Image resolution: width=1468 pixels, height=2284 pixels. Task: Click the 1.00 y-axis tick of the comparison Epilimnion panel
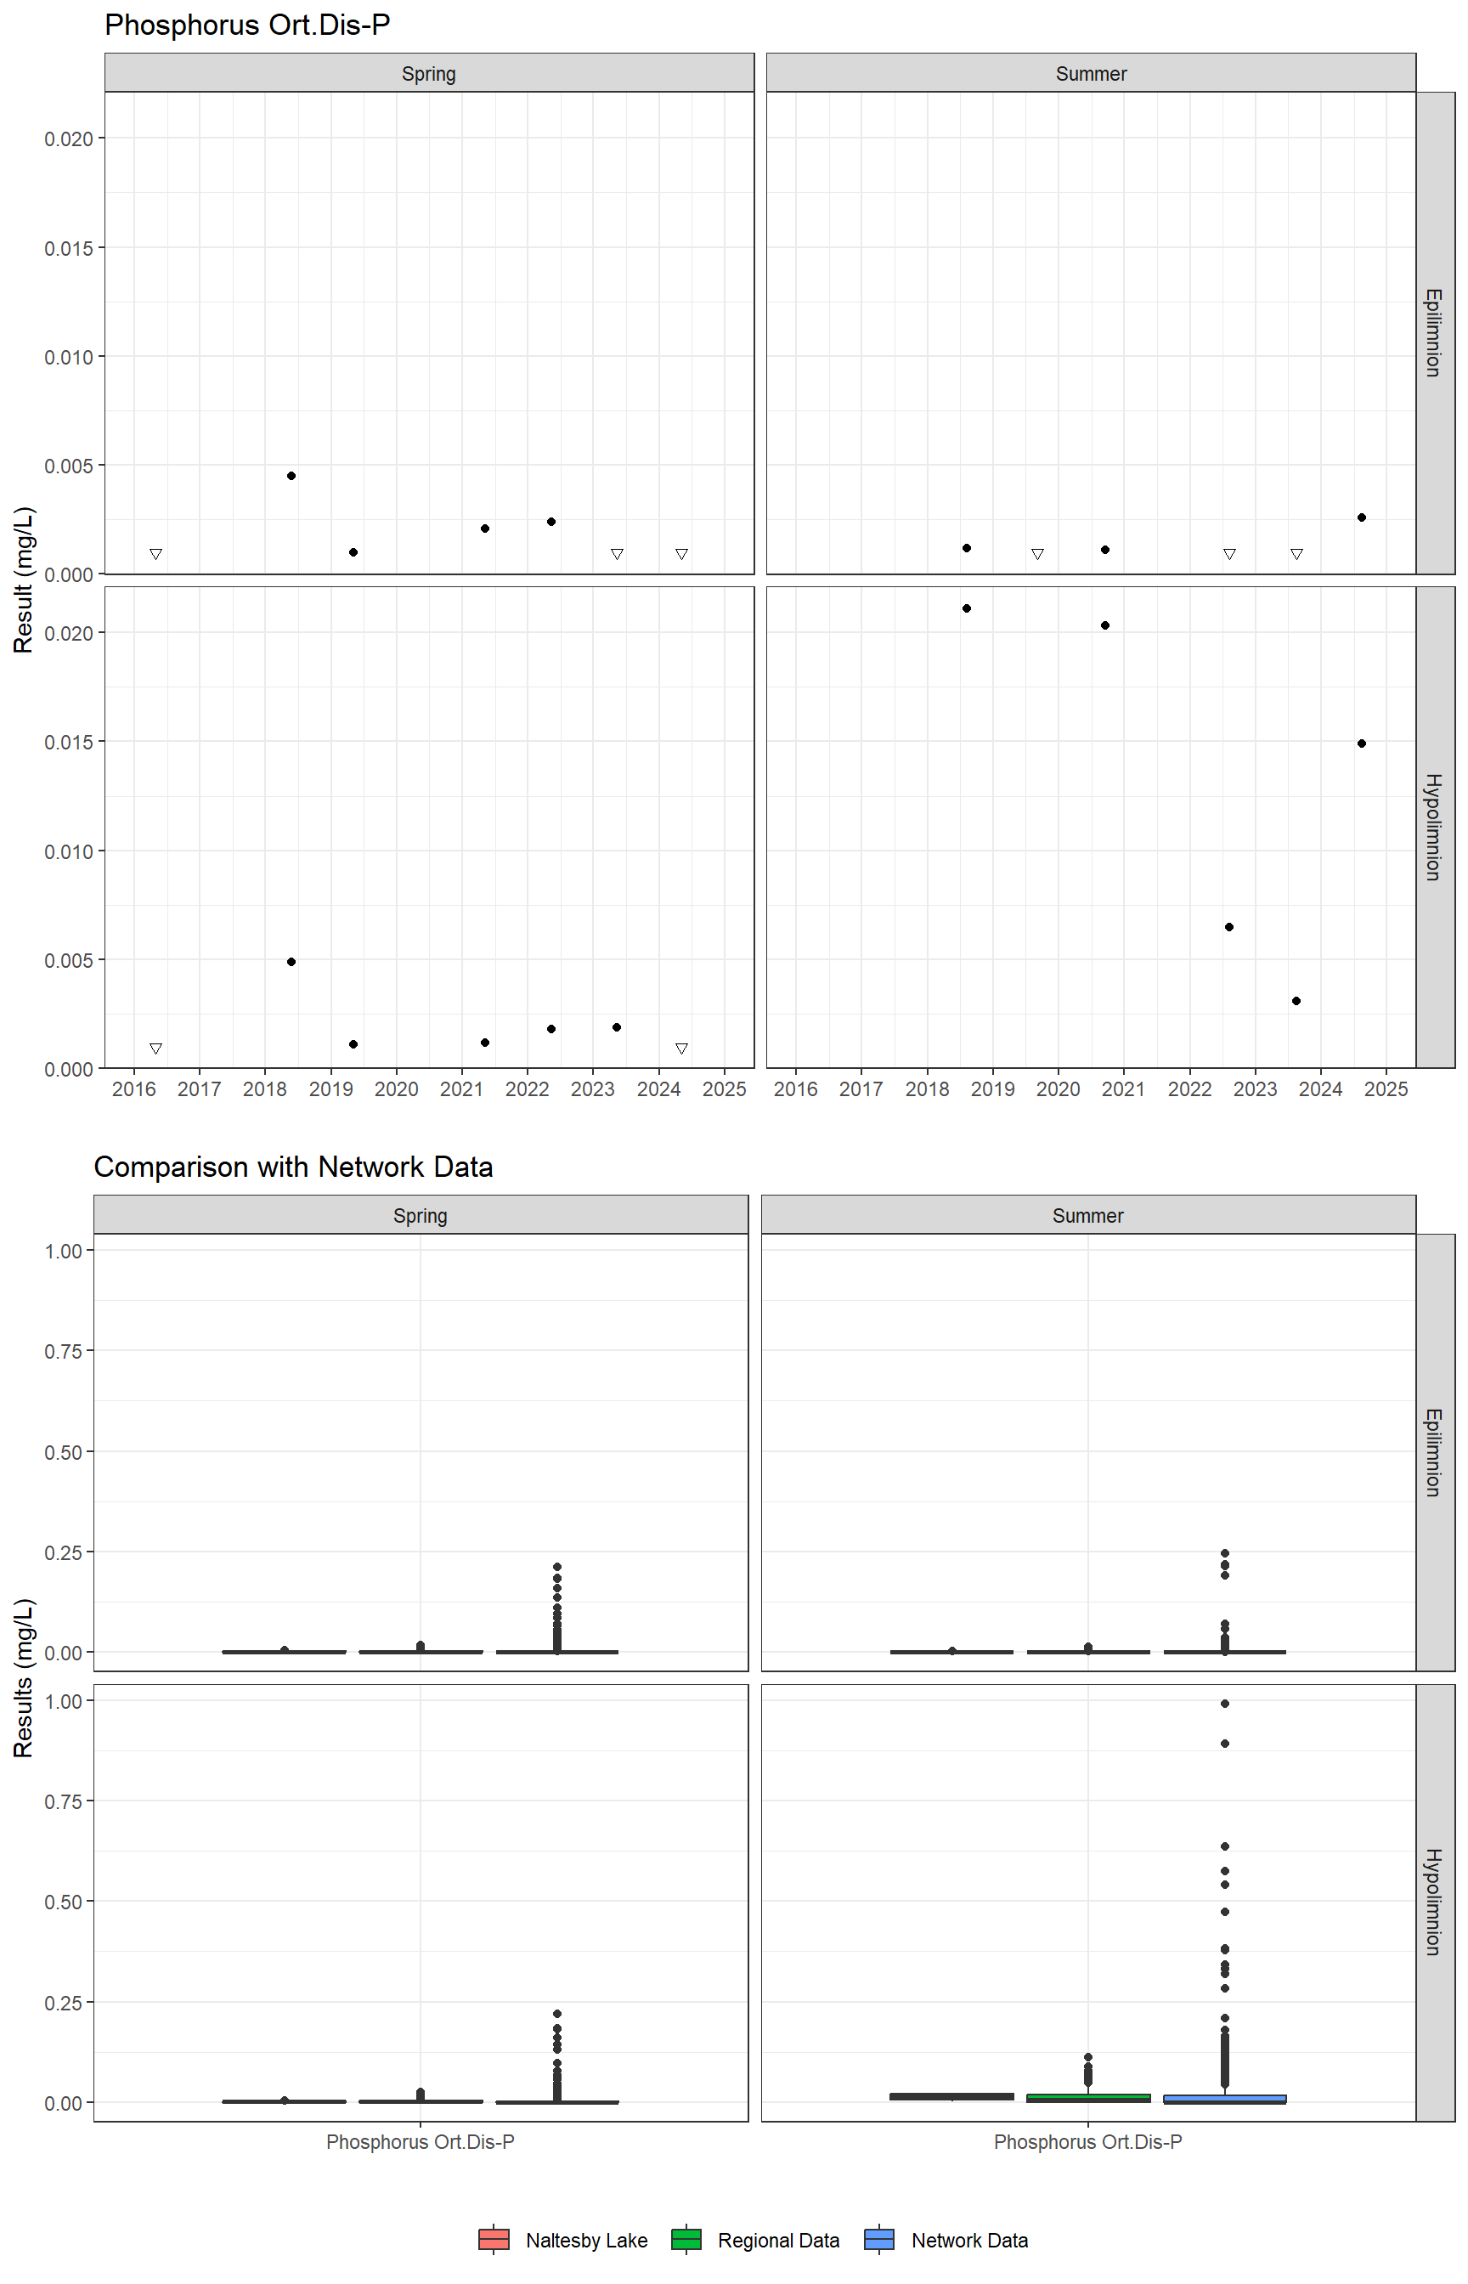63,1251
